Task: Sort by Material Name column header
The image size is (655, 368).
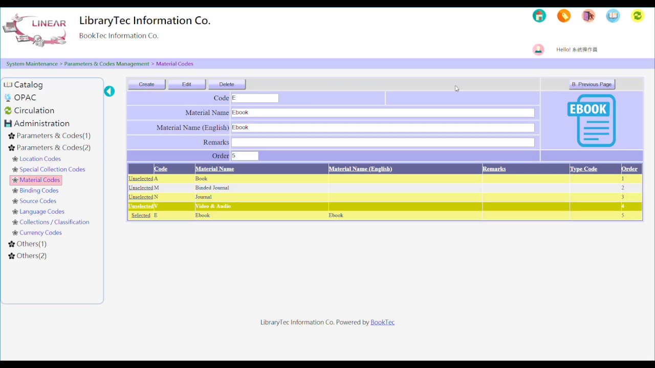Action: coord(214,169)
